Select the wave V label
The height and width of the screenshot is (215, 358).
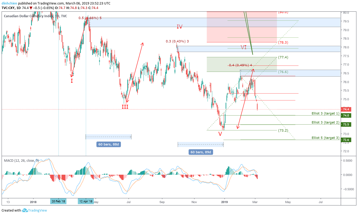pyautogui.click(x=220, y=134)
